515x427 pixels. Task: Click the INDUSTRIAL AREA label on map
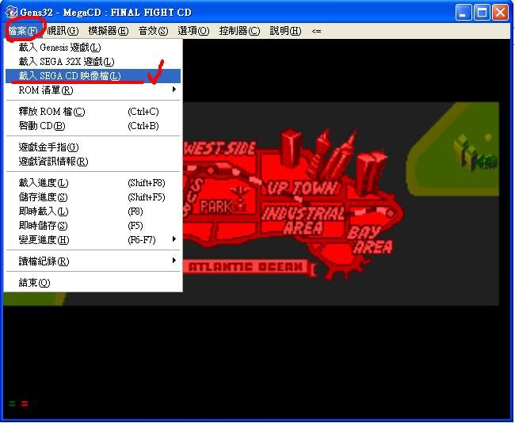click(x=303, y=221)
